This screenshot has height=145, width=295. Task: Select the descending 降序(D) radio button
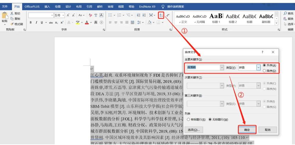coord(264,71)
